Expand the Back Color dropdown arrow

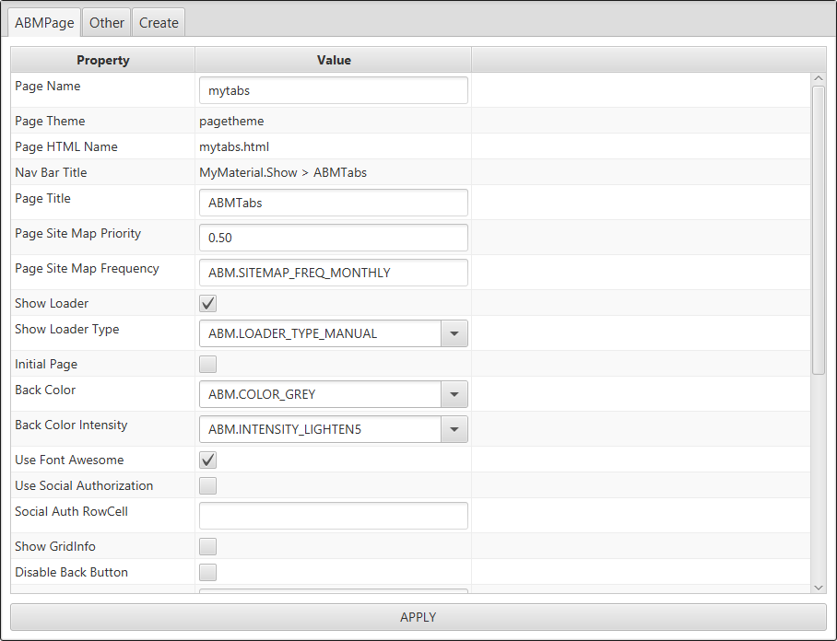(x=454, y=394)
